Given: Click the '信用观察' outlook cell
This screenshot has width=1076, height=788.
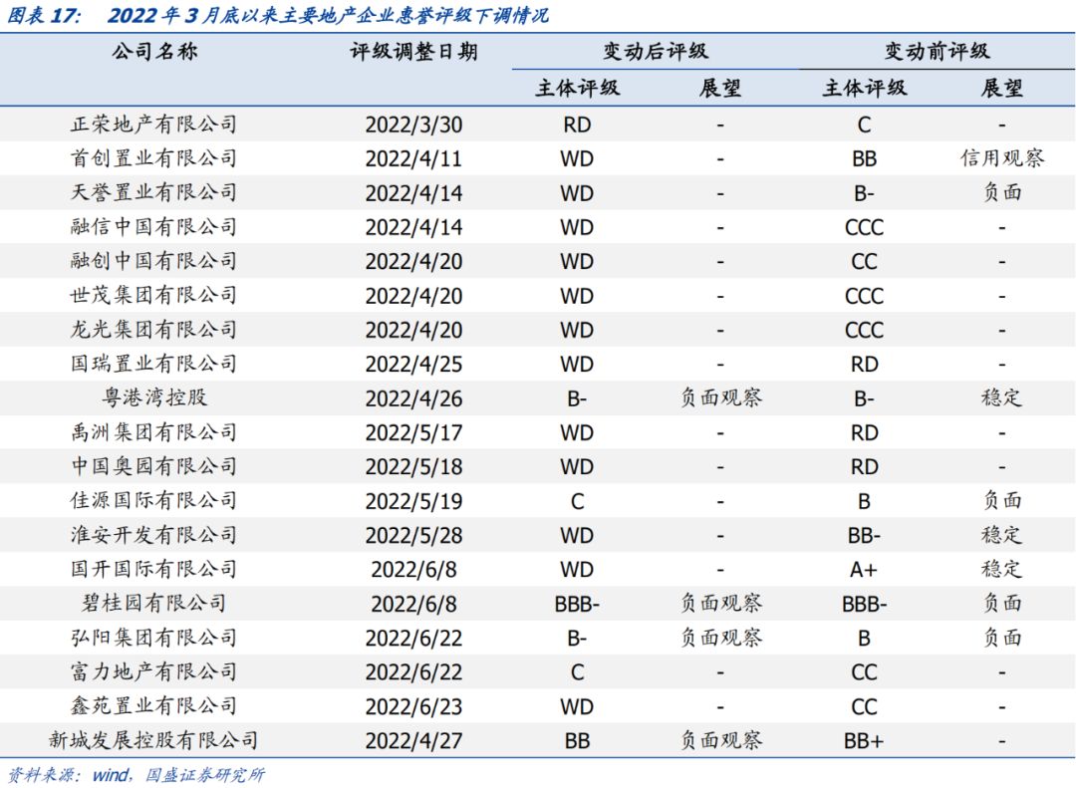Looking at the screenshot, I should point(1002,158).
